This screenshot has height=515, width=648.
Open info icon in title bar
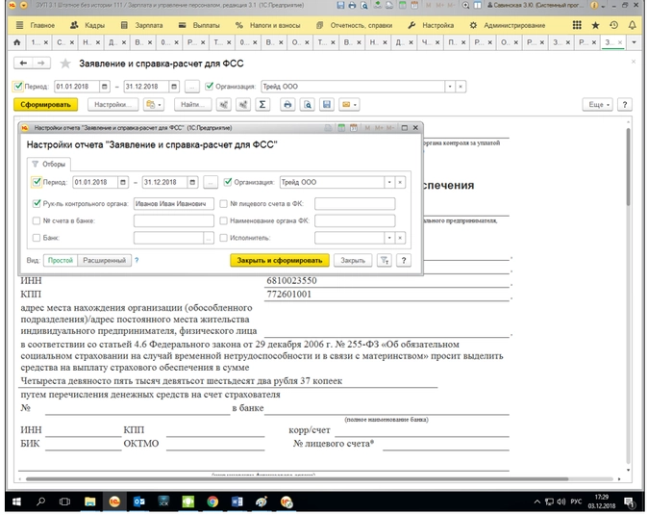(594, 6)
